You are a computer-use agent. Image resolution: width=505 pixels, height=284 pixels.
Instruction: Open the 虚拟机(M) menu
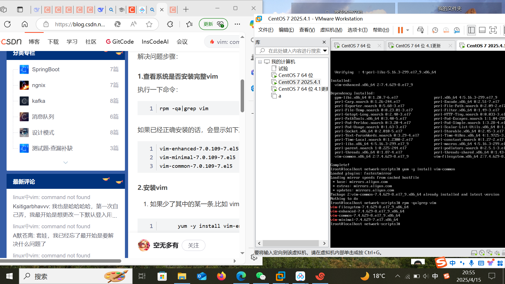click(x=331, y=30)
